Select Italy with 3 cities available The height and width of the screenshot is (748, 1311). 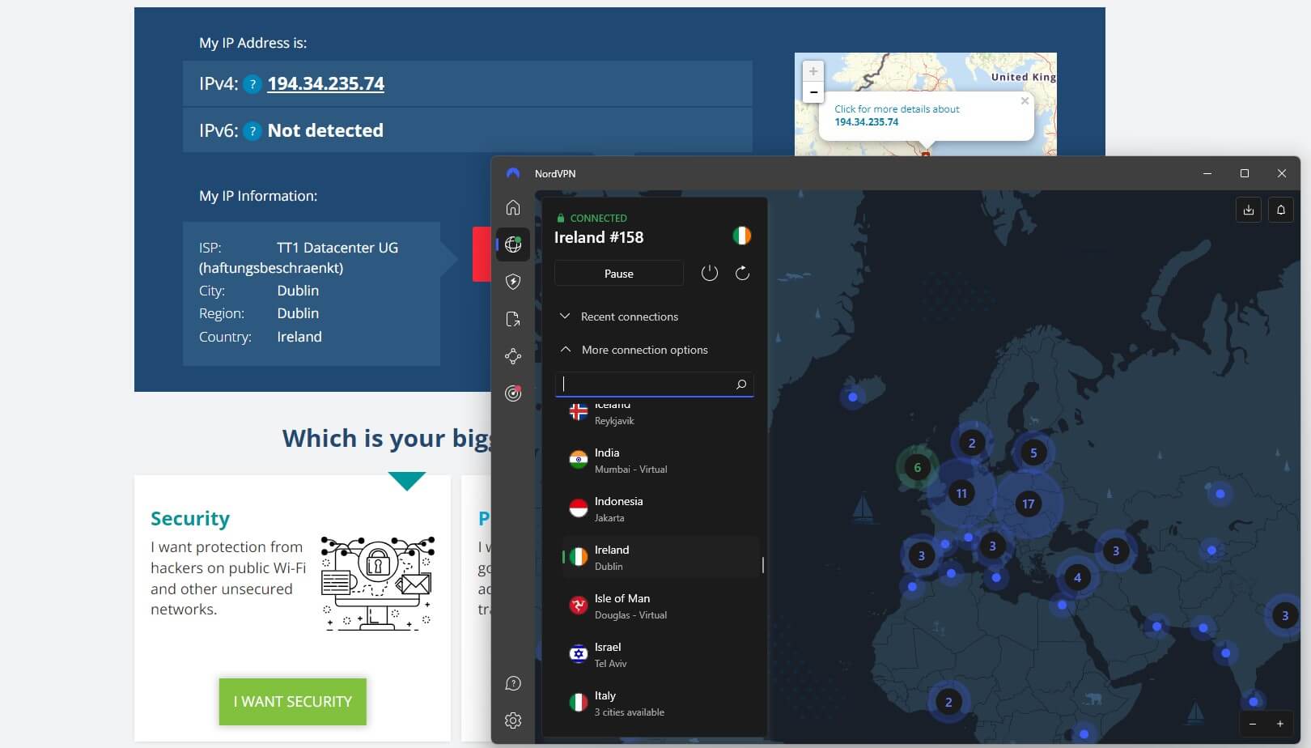pyautogui.click(x=660, y=703)
